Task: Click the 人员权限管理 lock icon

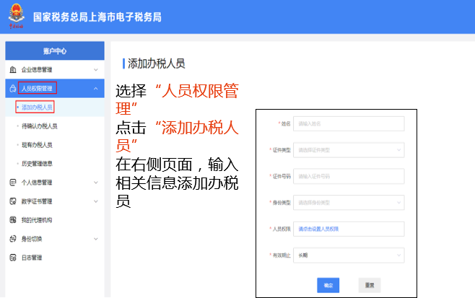Action: pos(12,89)
